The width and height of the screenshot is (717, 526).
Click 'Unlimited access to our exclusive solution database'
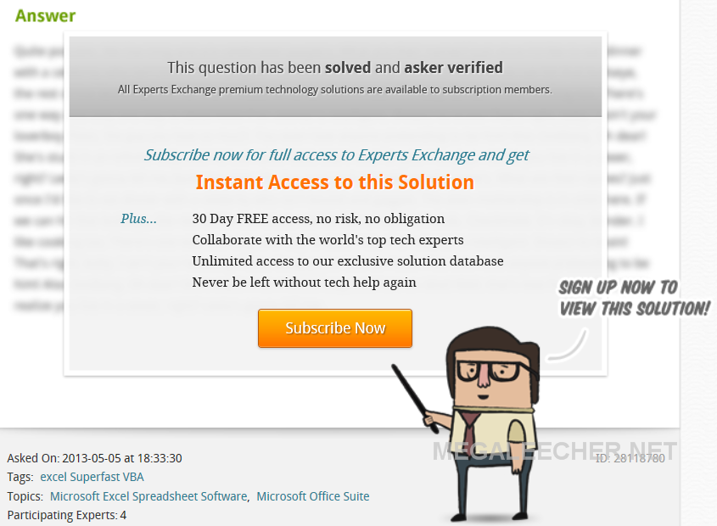348,260
